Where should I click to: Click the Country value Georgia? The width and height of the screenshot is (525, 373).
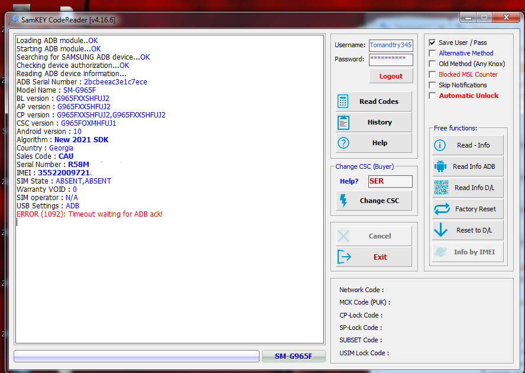tap(61, 148)
